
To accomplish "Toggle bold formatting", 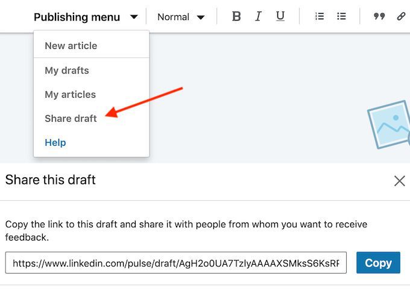I will [236, 17].
